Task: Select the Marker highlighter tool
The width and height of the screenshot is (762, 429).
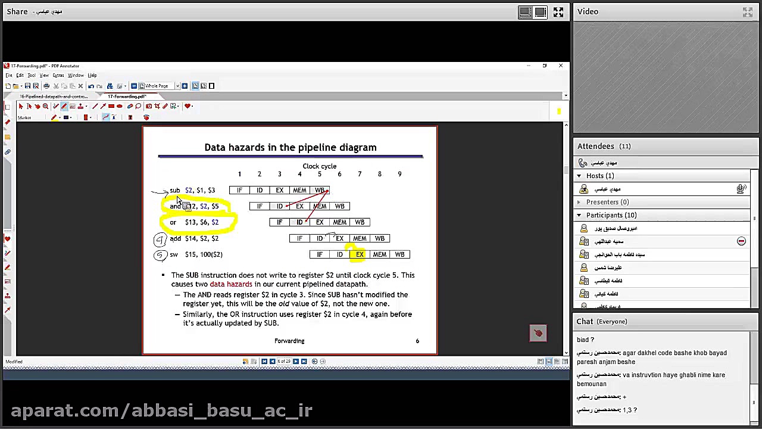Action: click(x=64, y=106)
